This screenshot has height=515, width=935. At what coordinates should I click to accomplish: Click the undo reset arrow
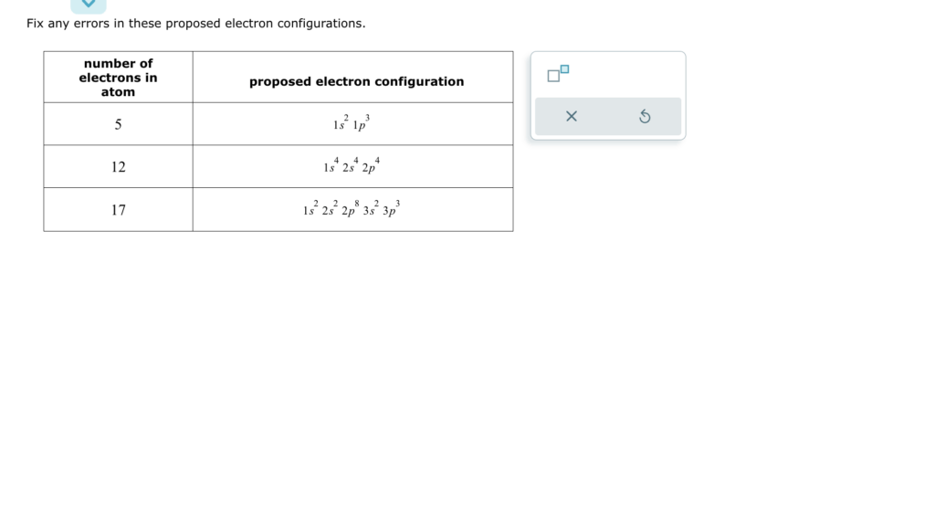click(645, 116)
